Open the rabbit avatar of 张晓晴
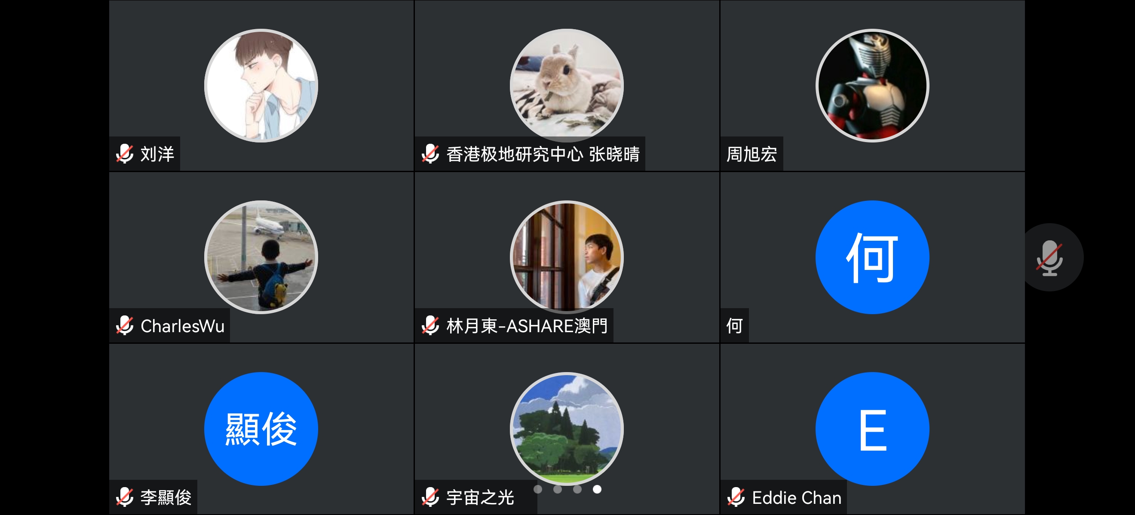Screen dimensions: 1135x515 pyautogui.click(x=567, y=86)
